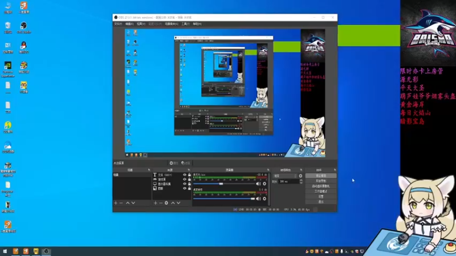Click the highlighted streaming button in Controls
This screenshot has height=256, width=456.
321,176
